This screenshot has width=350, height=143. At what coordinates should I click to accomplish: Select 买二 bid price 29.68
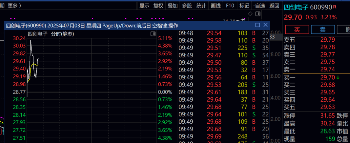(x=328, y=85)
